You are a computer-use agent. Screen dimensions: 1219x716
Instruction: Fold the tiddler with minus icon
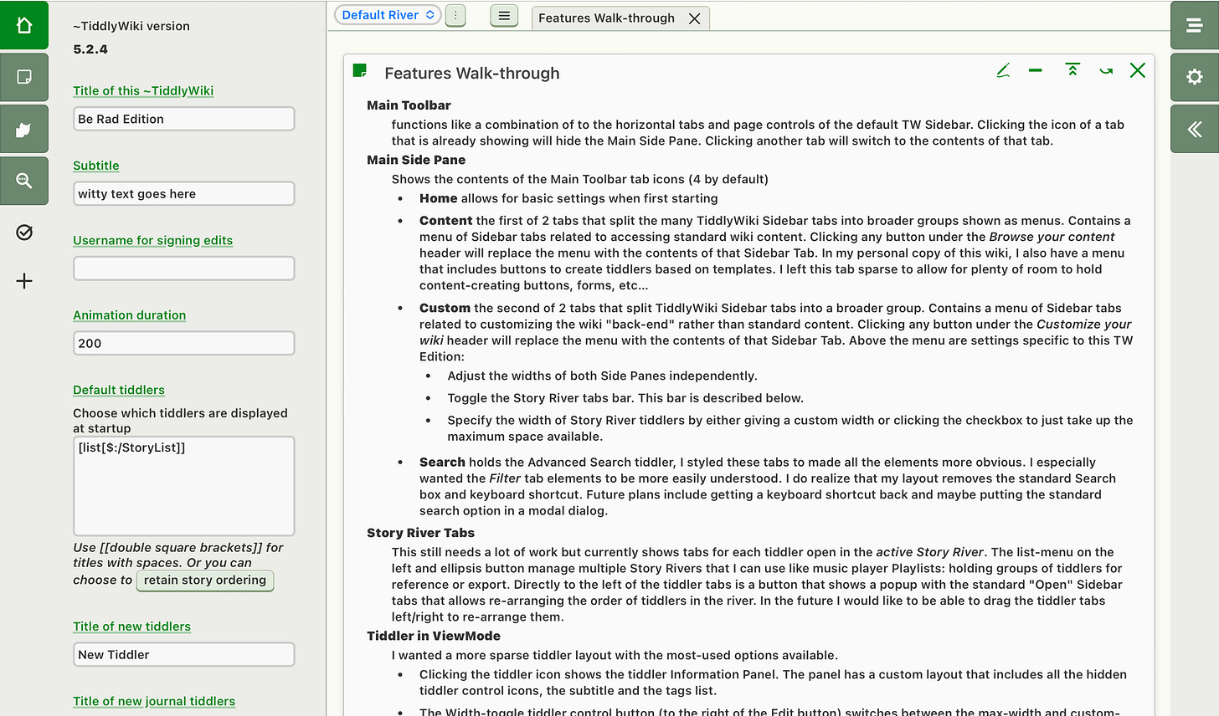coord(1036,71)
